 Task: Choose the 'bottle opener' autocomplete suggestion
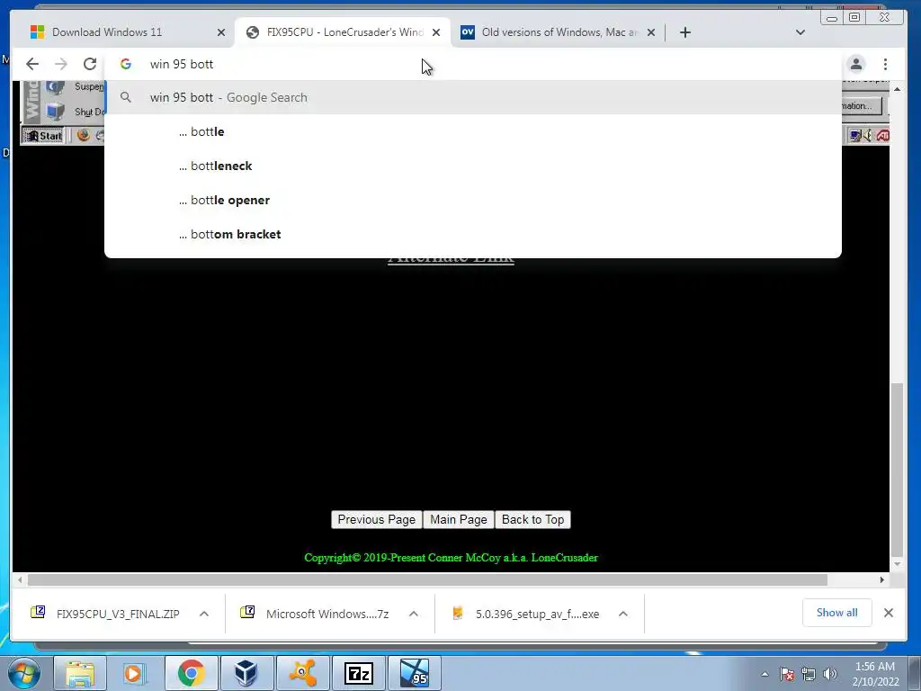click(x=473, y=200)
